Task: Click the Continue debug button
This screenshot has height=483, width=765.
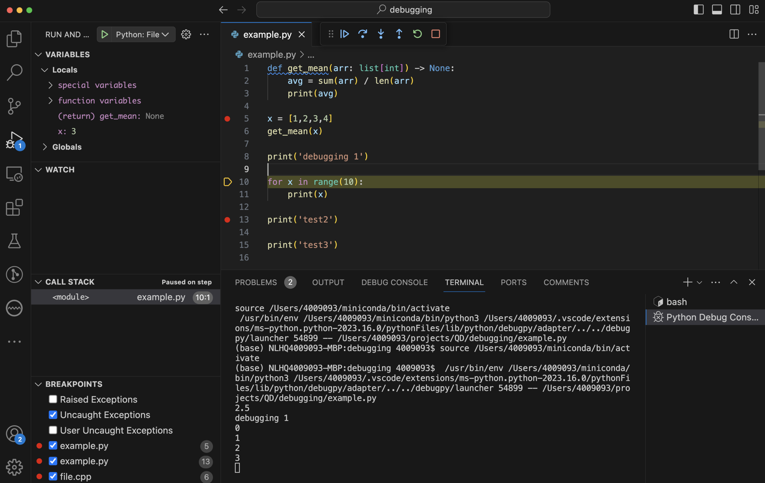Action: (x=345, y=34)
